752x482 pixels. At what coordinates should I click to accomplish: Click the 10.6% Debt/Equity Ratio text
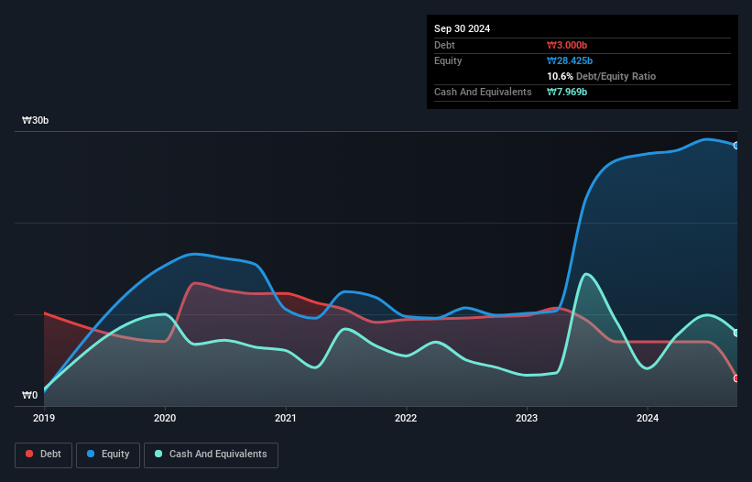(x=602, y=76)
